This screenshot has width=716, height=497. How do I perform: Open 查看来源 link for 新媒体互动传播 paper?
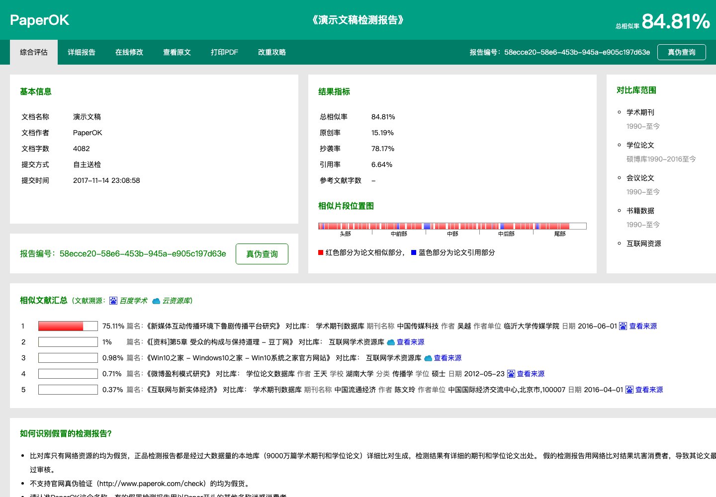tap(643, 326)
